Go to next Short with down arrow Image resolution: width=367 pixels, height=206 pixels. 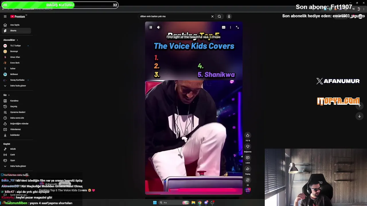(x=359, y=116)
